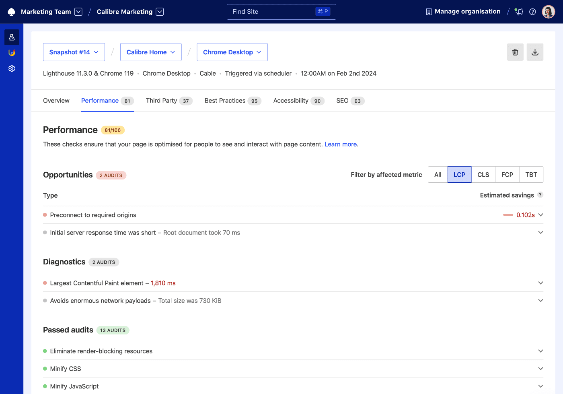563x394 pixels.
Task: Download report using the download icon
Action: pos(535,52)
